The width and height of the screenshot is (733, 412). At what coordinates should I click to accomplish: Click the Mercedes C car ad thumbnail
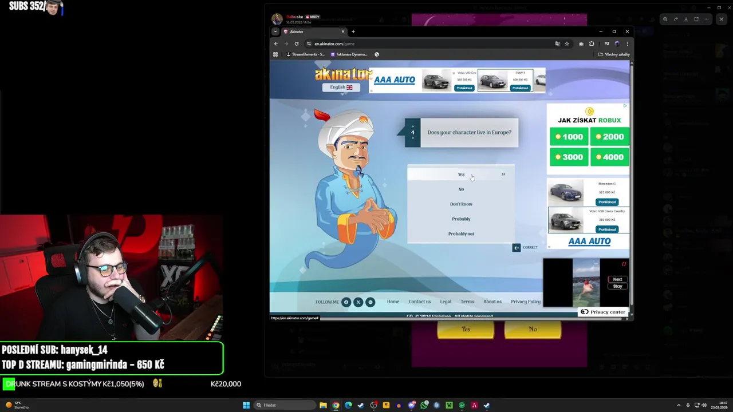(565, 193)
